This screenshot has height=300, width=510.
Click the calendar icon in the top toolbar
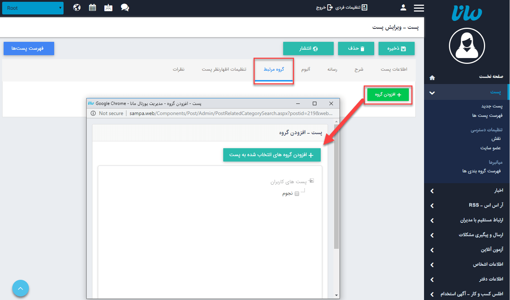point(92,7)
